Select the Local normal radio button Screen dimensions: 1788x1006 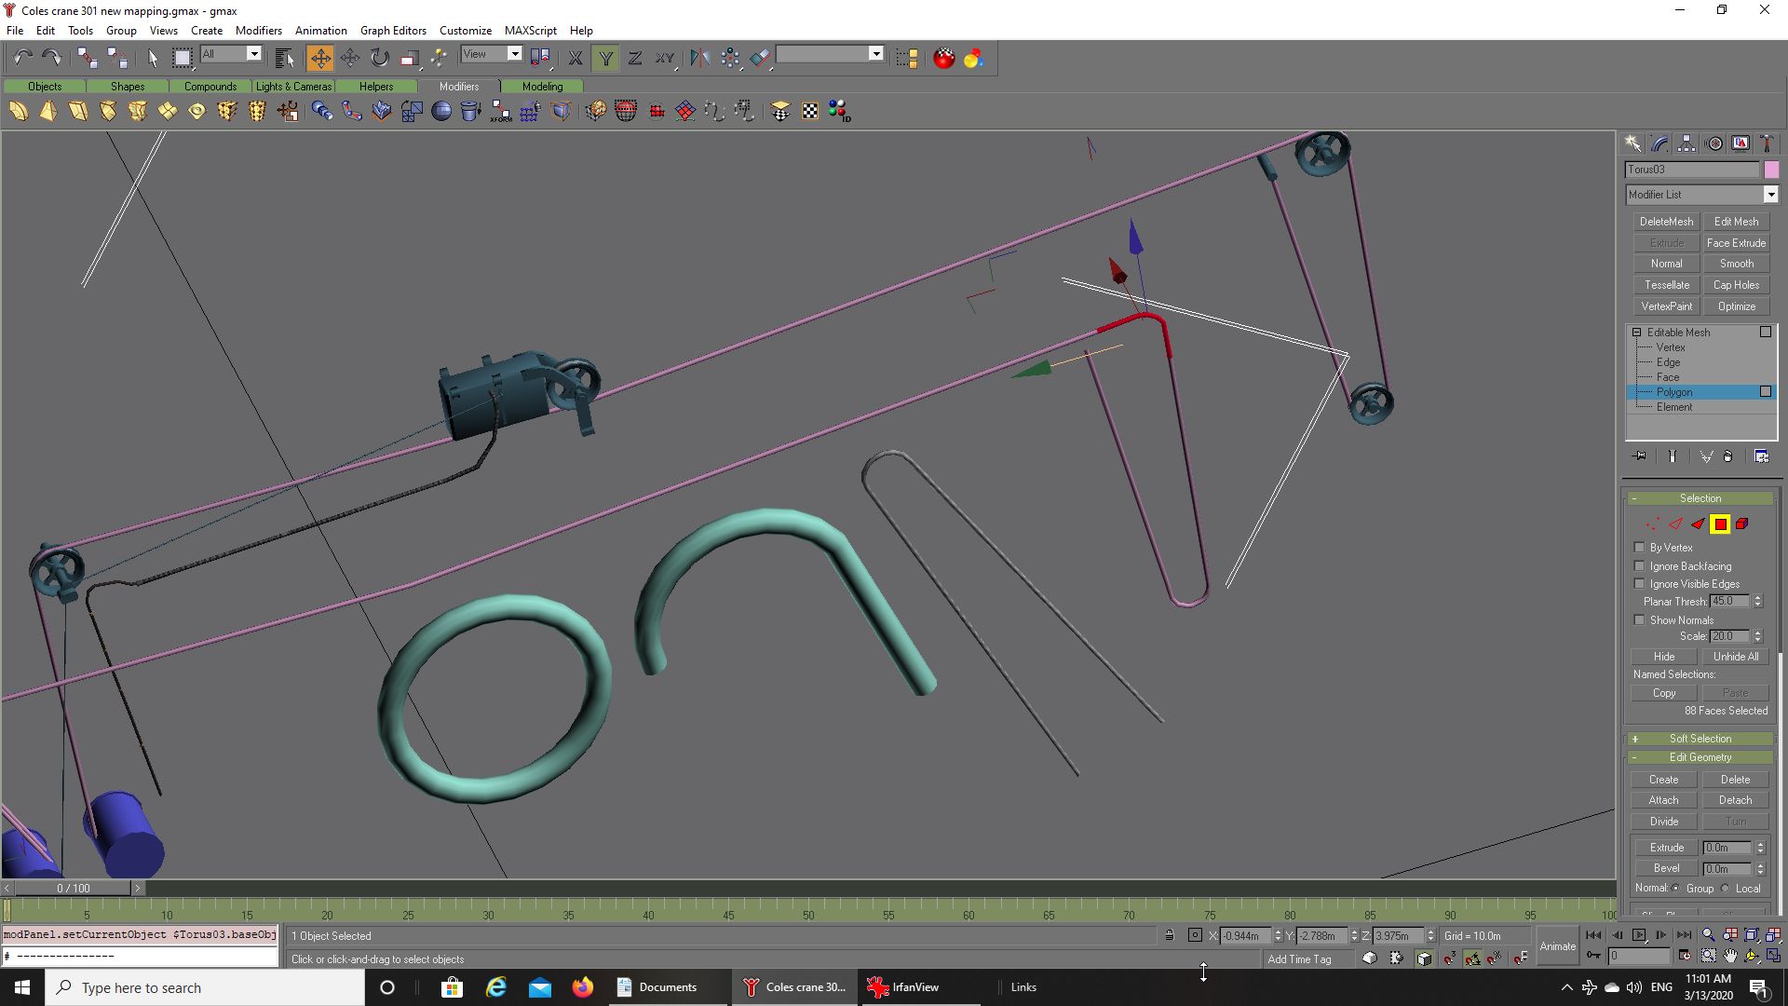[1726, 889]
